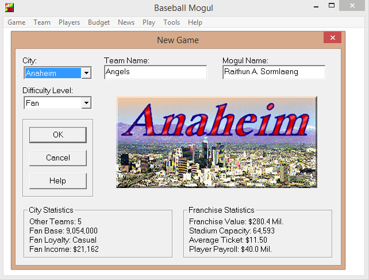Close the New Game dialog
This screenshot has height=280, width=369.
tap(333, 38)
